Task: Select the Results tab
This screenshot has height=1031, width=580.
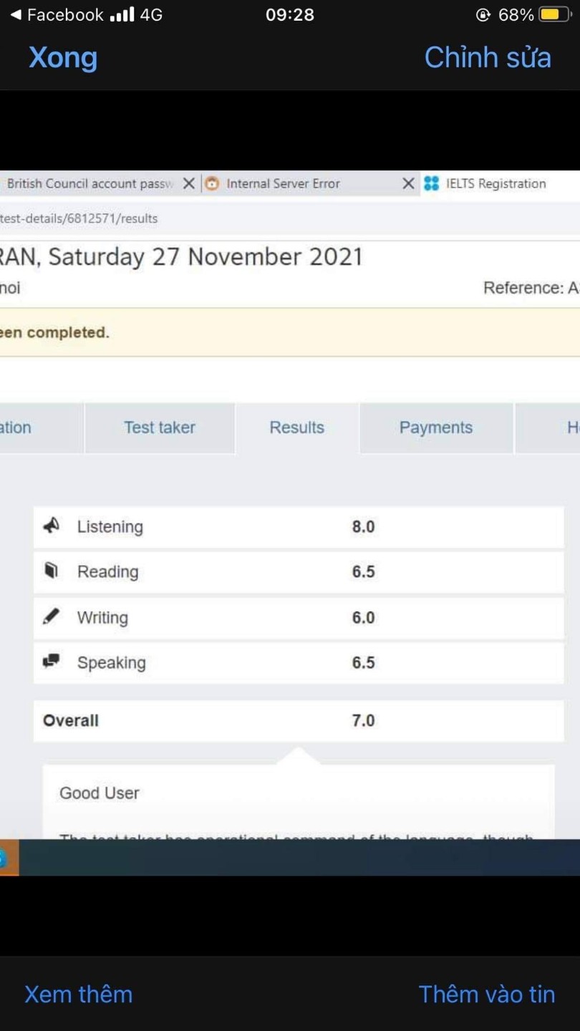Action: pyautogui.click(x=296, y=427)
